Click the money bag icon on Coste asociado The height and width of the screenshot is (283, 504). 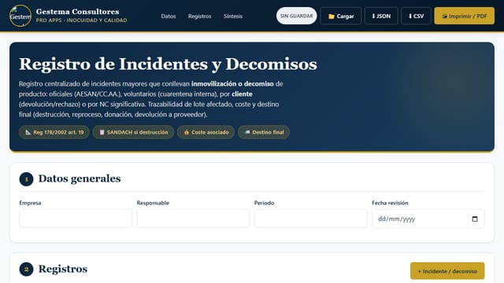[187, 132]
